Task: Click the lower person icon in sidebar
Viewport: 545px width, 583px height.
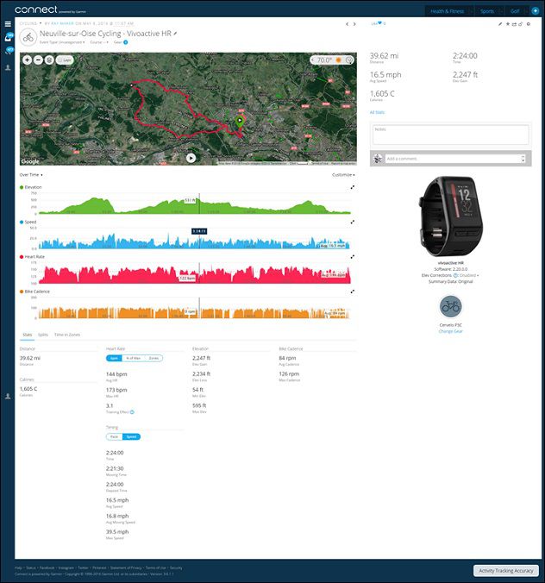Action: tap(8, 397)
